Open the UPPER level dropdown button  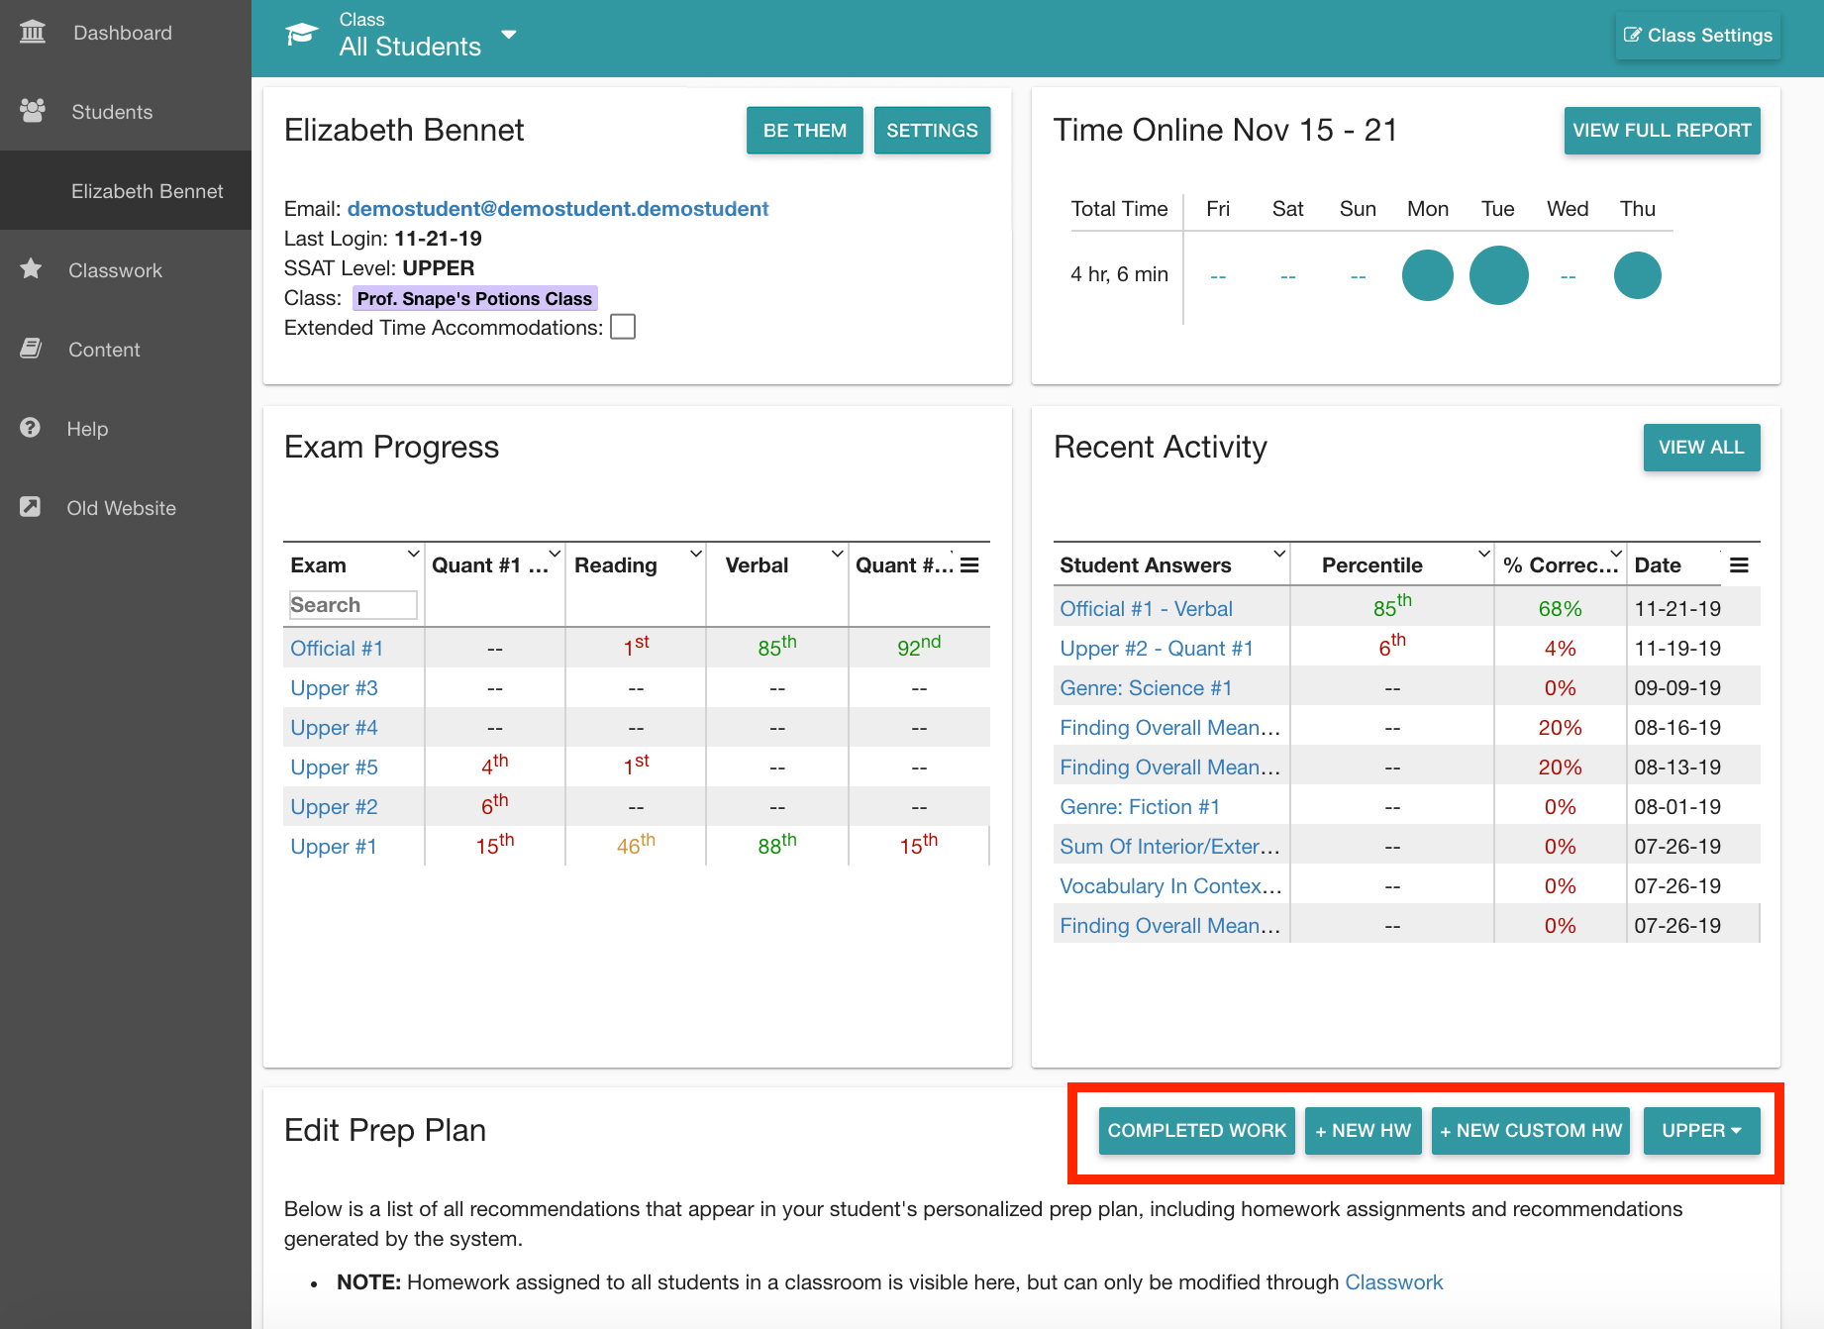tap(1701, 1131)
